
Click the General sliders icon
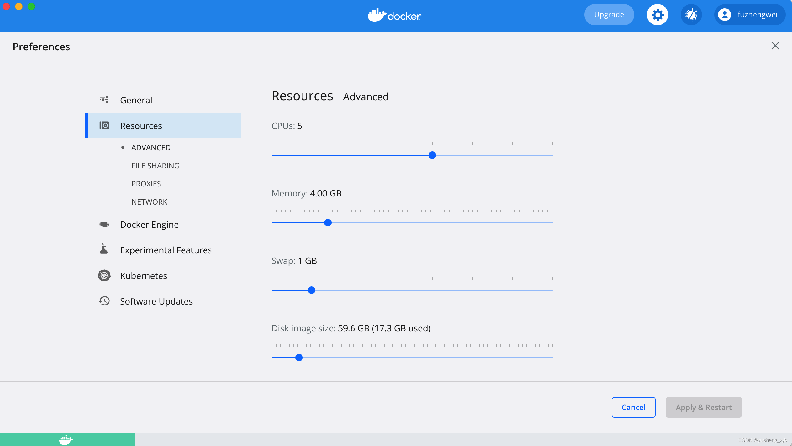(x=104, y=100)
